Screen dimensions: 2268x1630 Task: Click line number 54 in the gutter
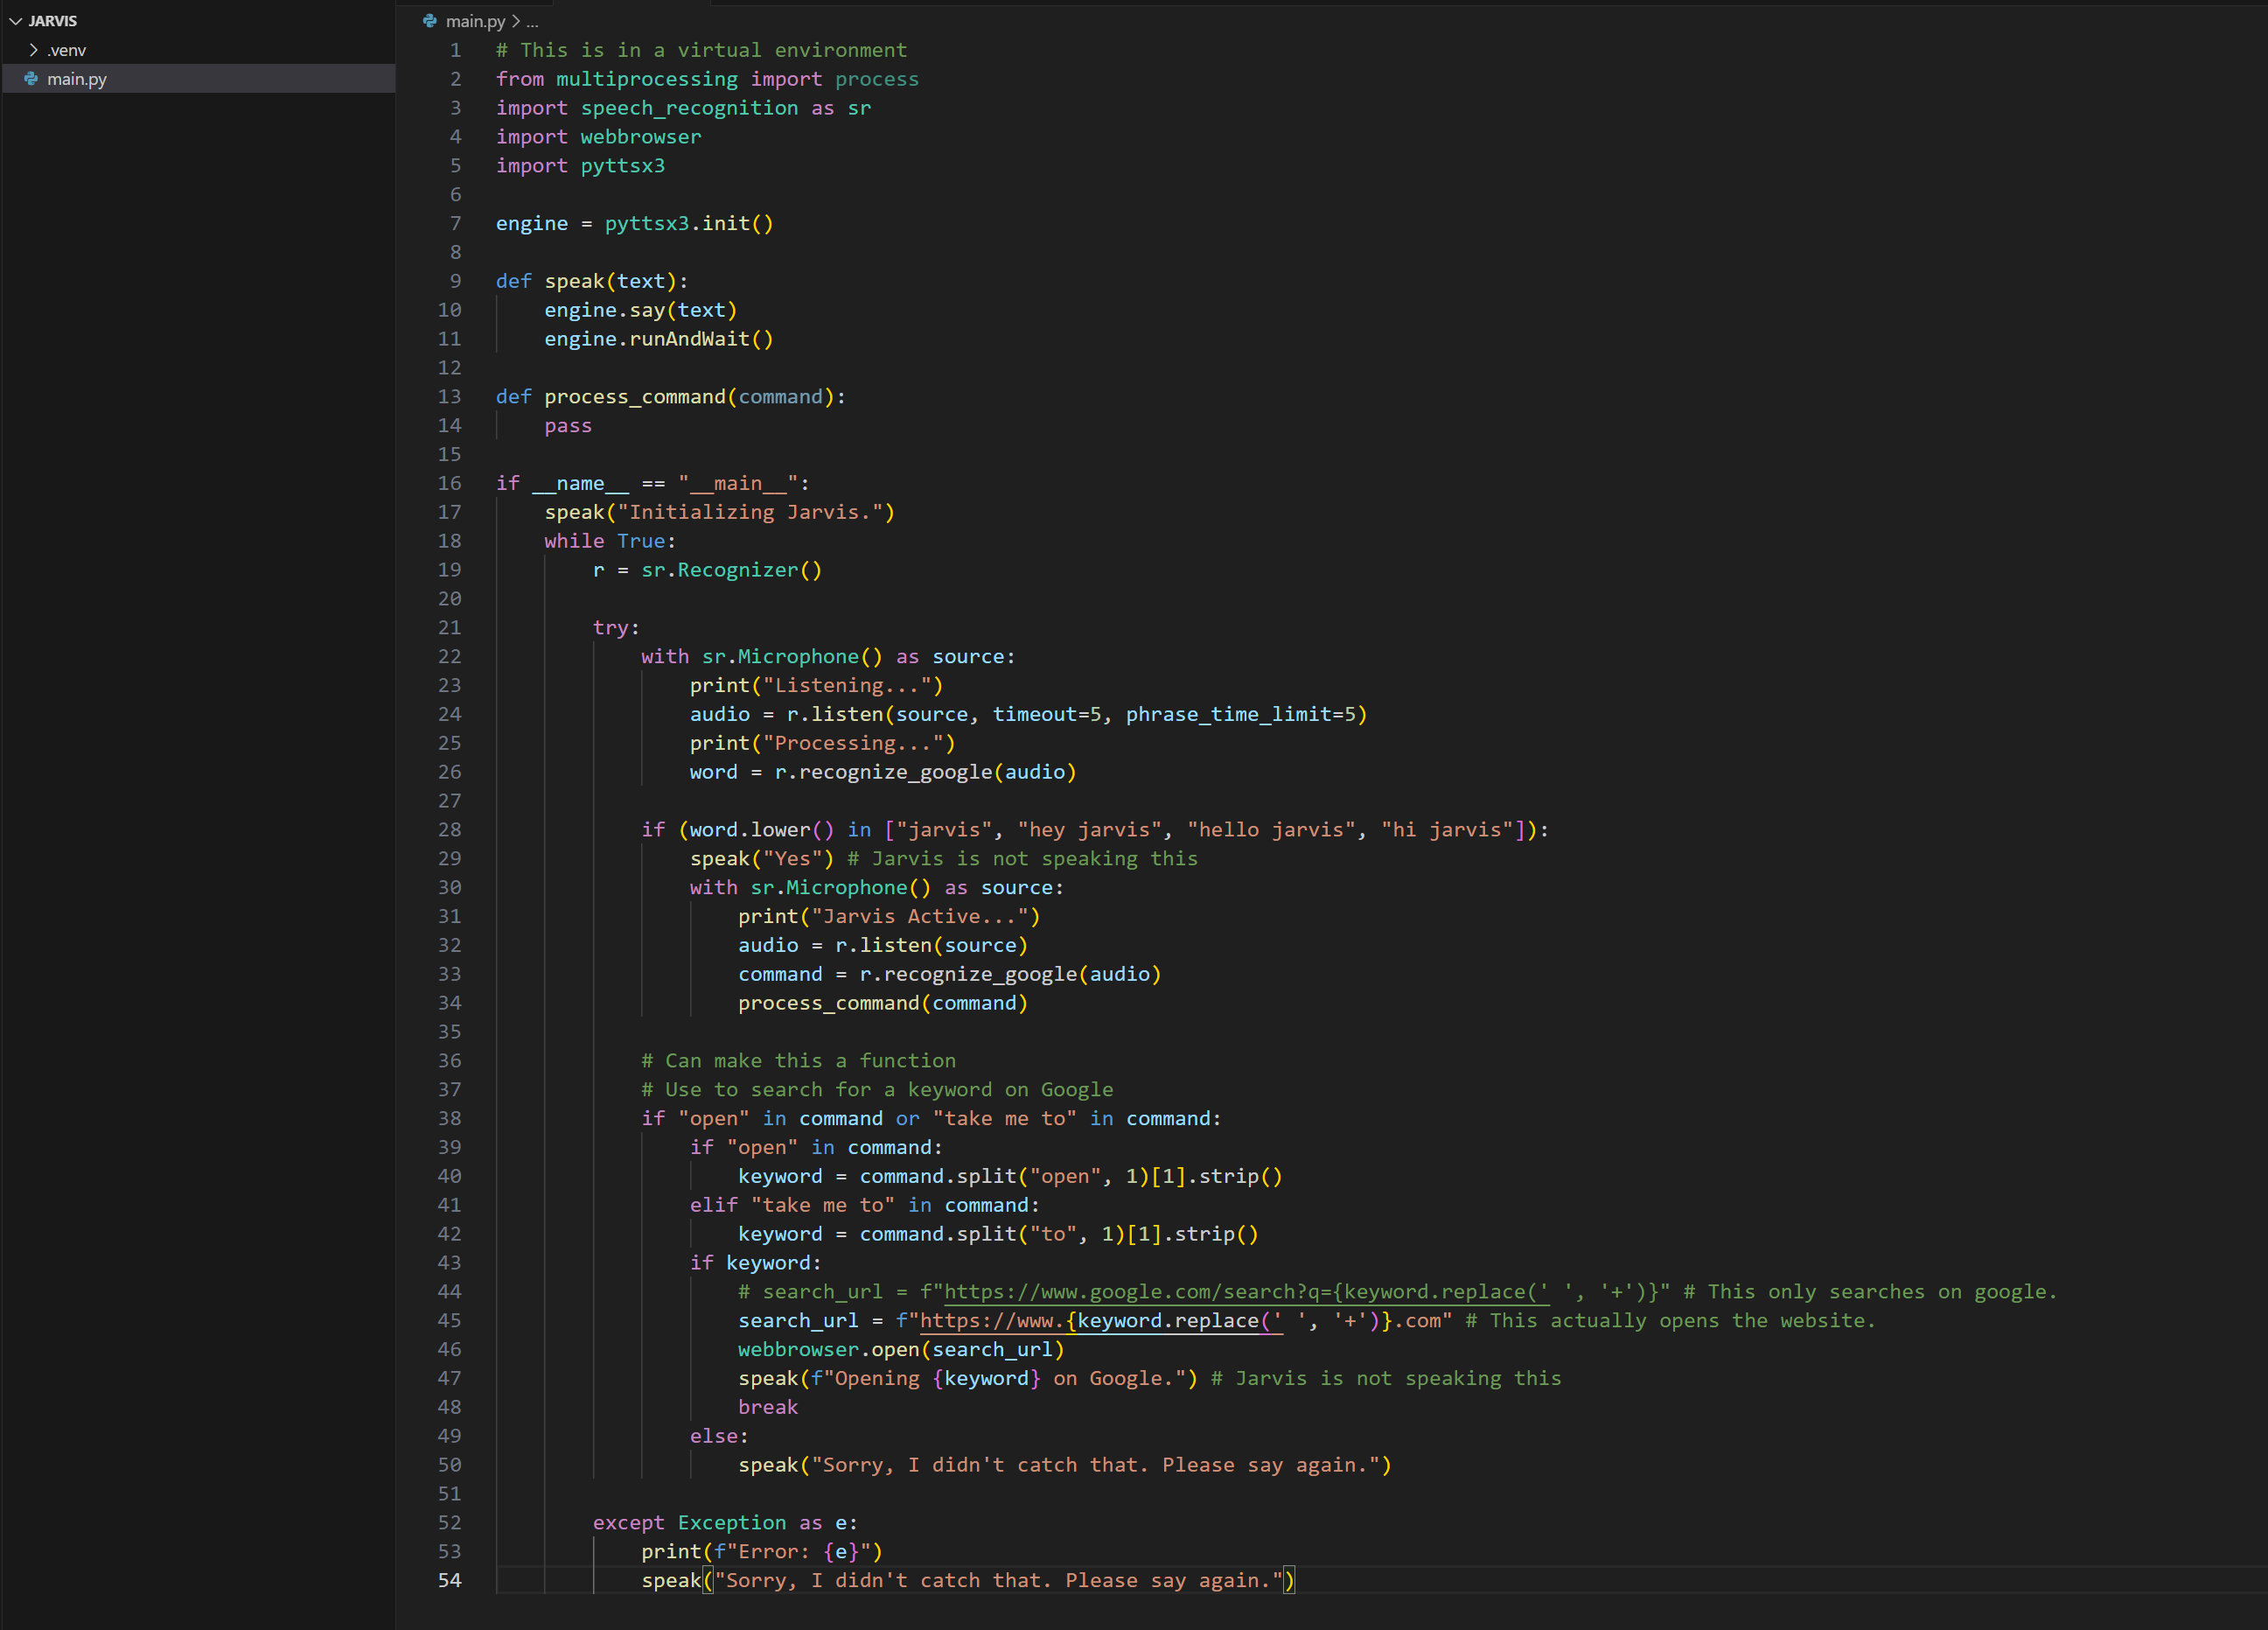coord(450,1580)
